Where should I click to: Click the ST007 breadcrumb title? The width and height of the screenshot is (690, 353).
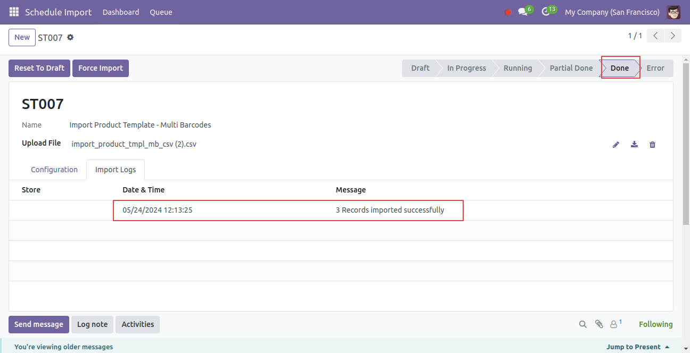pos(50,38)
